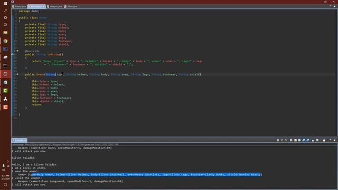
Task: Switch to the Main.java editor tab
Action: [71, 6]
